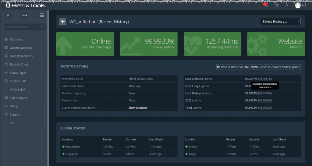This screenshot has width=312, height=166.
Task: Click the Tokyo location row
Action: (242, 154)
